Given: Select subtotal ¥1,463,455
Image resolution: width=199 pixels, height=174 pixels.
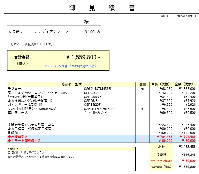Looking at the screenshot, I should 187,147.
